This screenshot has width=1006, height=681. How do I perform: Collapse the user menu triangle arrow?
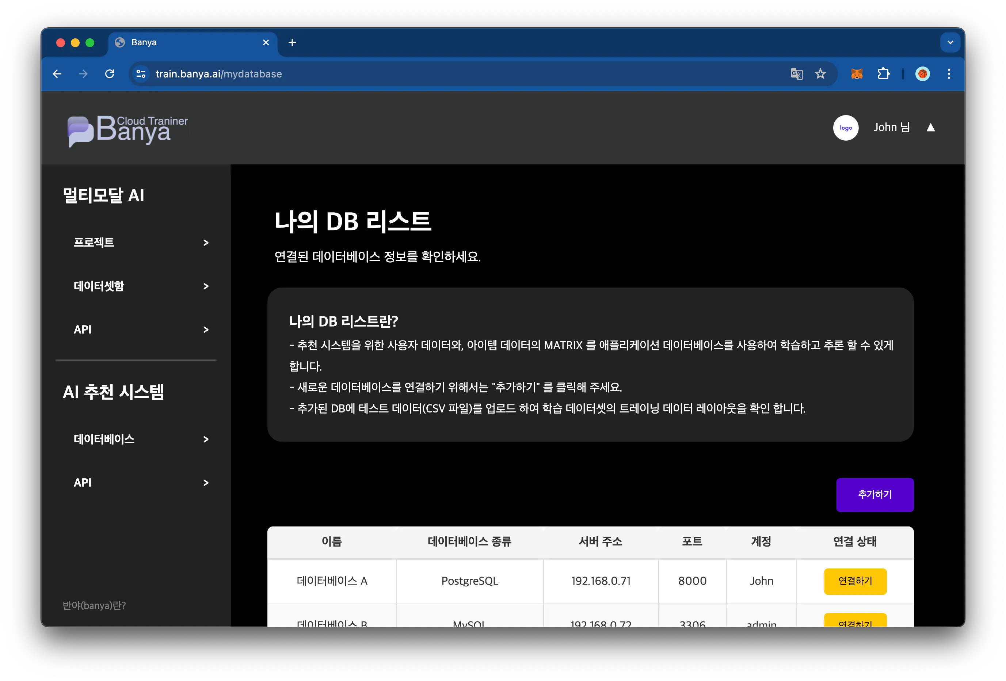(930, 128)
